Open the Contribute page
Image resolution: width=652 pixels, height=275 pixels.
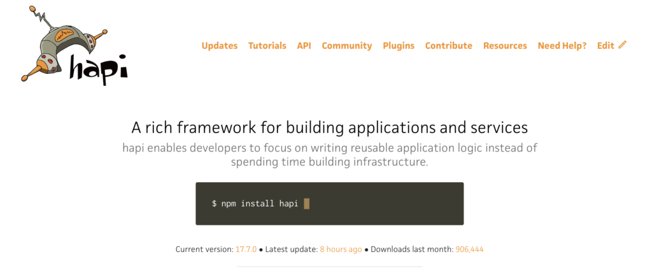[x=449, y=46]
